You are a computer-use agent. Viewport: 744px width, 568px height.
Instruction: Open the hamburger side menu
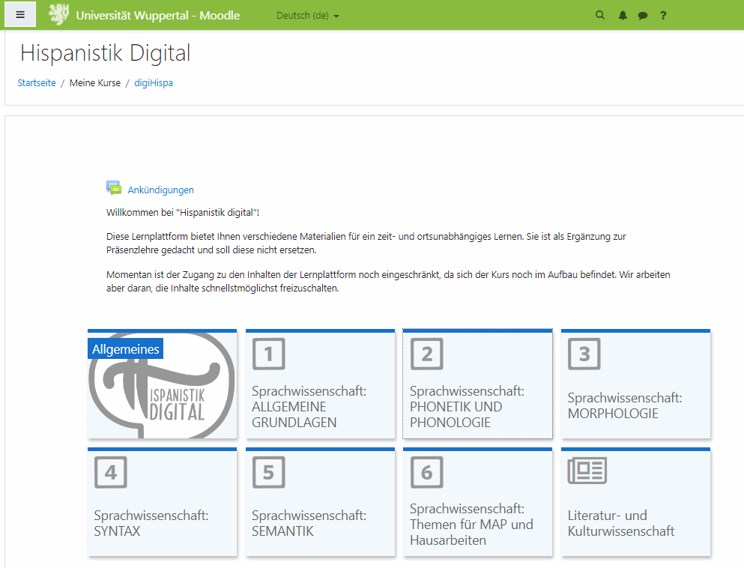20,15
